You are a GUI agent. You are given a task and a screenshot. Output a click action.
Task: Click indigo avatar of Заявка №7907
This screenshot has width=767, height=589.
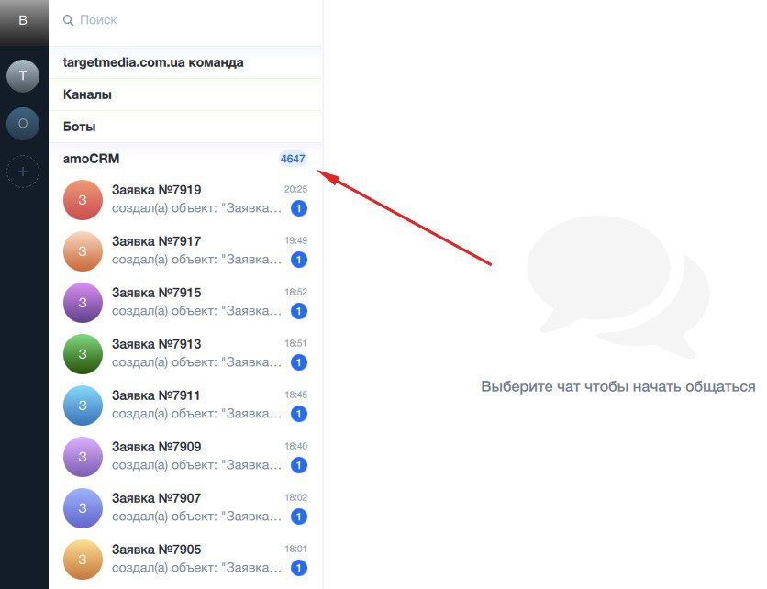pyautogui.click(x=83, y=508)
